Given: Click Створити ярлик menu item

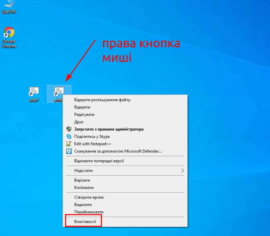Looking at the screenshot, I should (89, 197).
